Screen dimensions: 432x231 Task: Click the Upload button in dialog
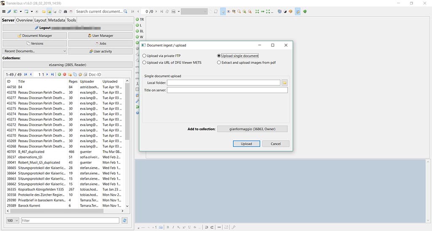coord(246,143)
